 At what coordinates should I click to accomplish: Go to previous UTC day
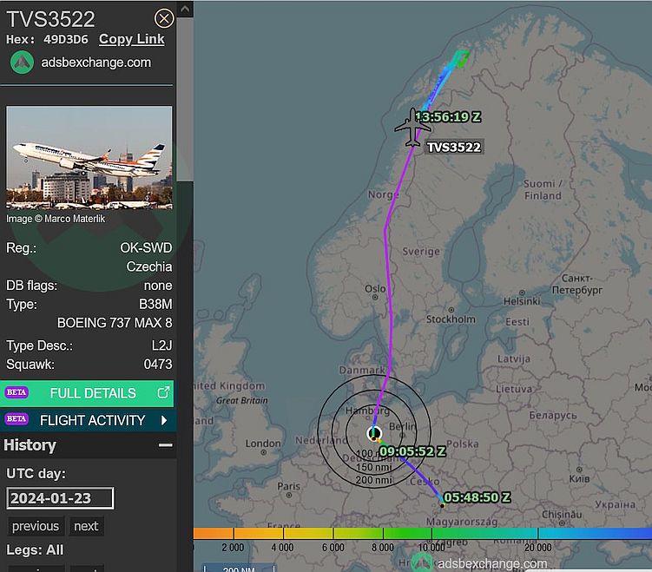[x=36, y=526]
